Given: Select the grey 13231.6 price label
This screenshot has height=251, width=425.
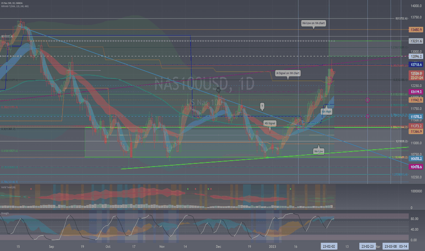Looking at the screenshot, I should (416, 41).
